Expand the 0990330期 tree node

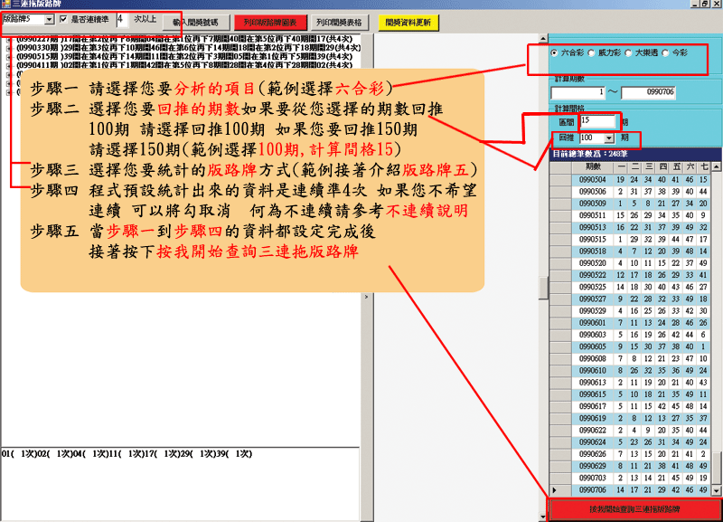tap(8, 47)
